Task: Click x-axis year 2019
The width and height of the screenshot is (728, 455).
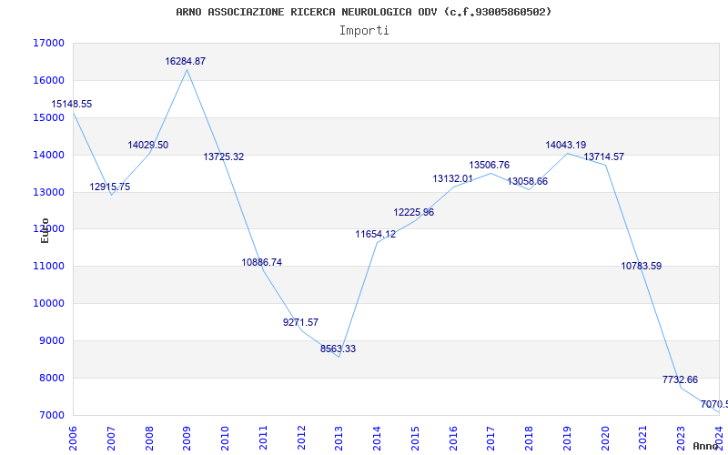Action: 567,438
